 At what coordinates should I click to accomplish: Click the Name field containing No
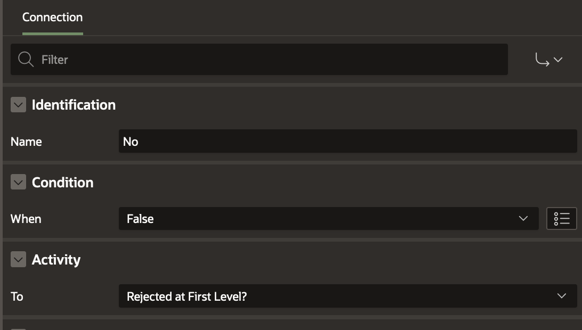[x=347, y=142]
